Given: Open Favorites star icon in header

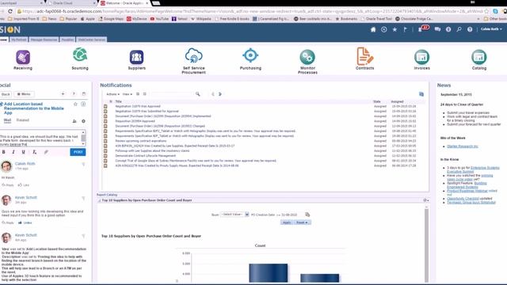Looking at the screenshot, I should [x=395, y=29].
